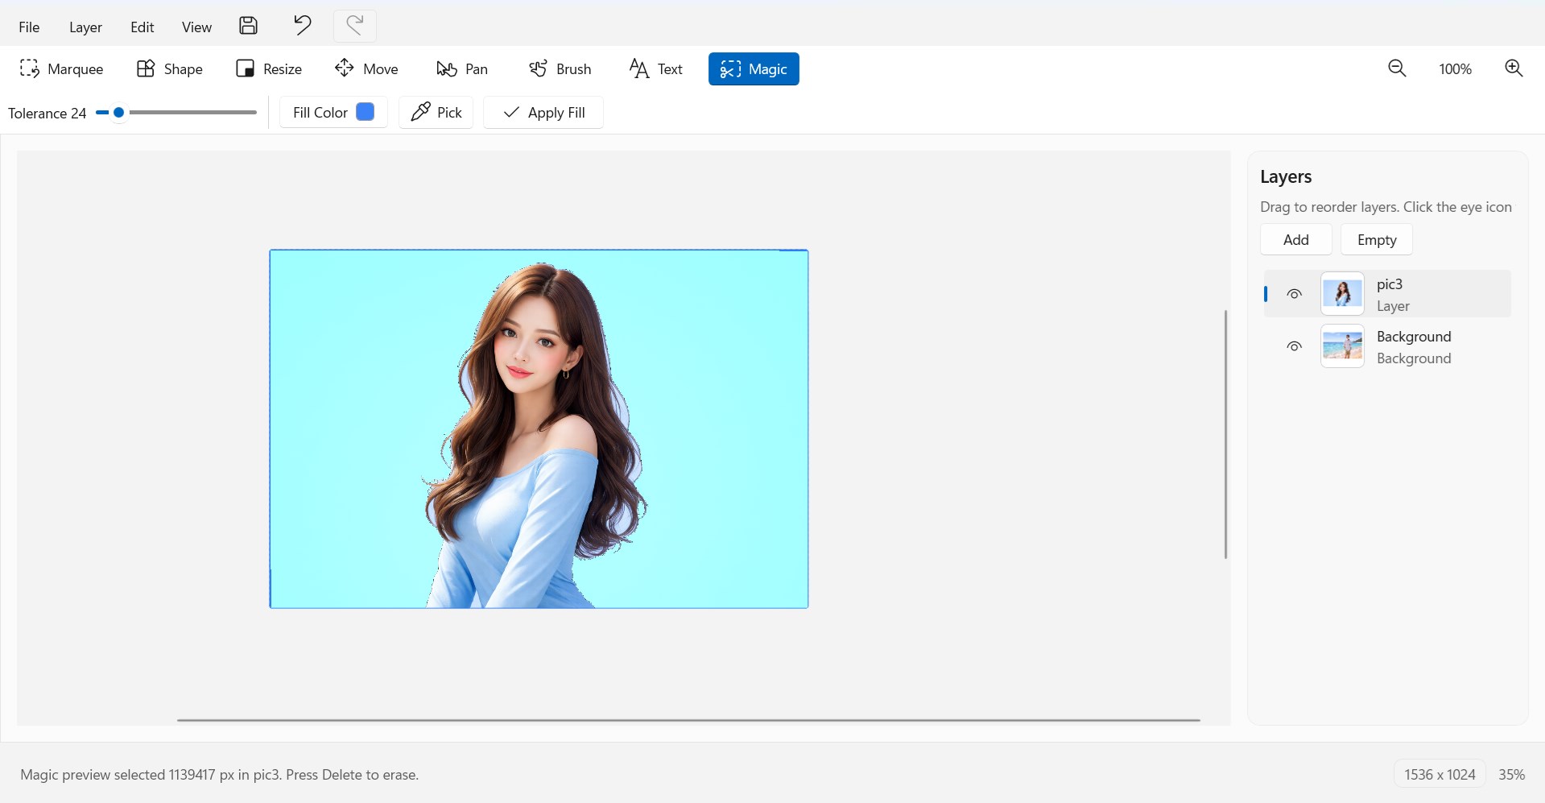Open the View menu
Viewport: 1545px width, 803px height.
point(196,27)
